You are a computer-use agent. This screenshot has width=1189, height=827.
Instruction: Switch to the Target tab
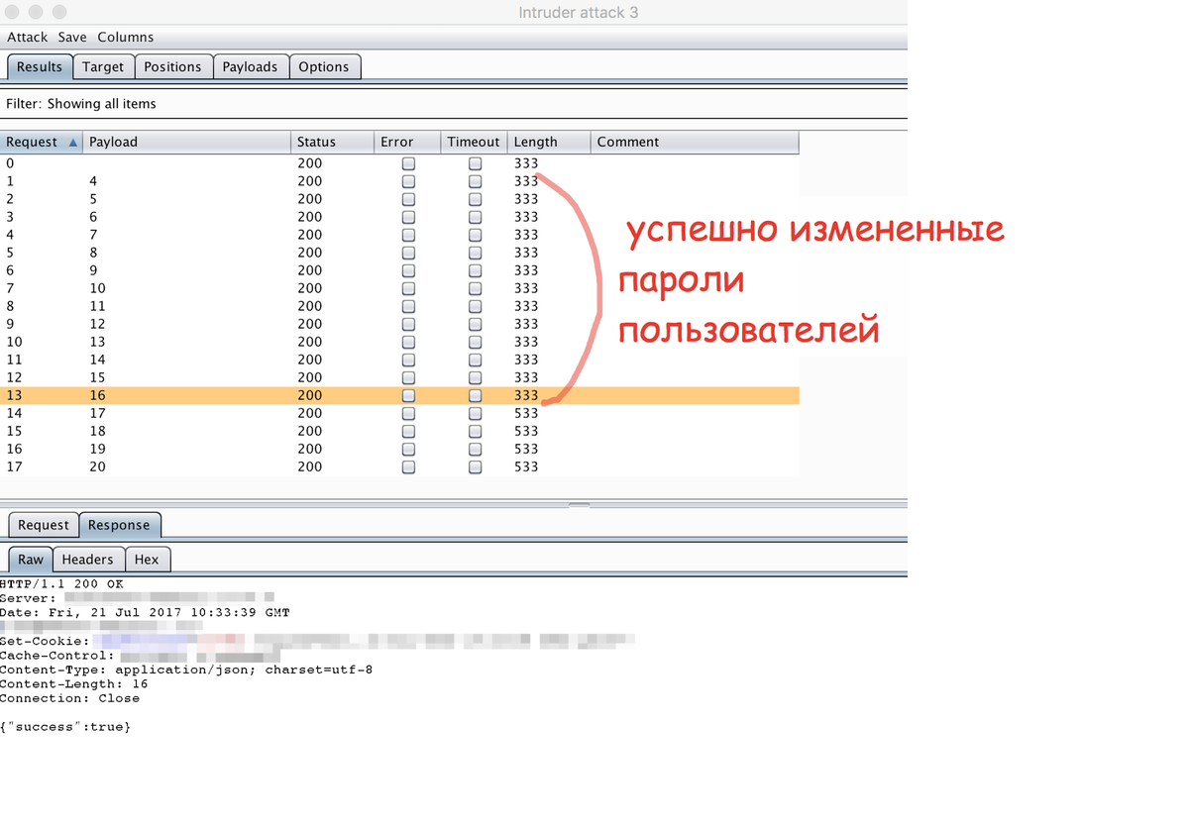coord(103,66)
